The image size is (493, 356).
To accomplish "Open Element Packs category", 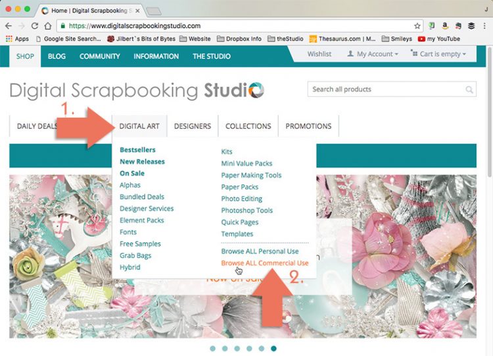I will point(142,220).
